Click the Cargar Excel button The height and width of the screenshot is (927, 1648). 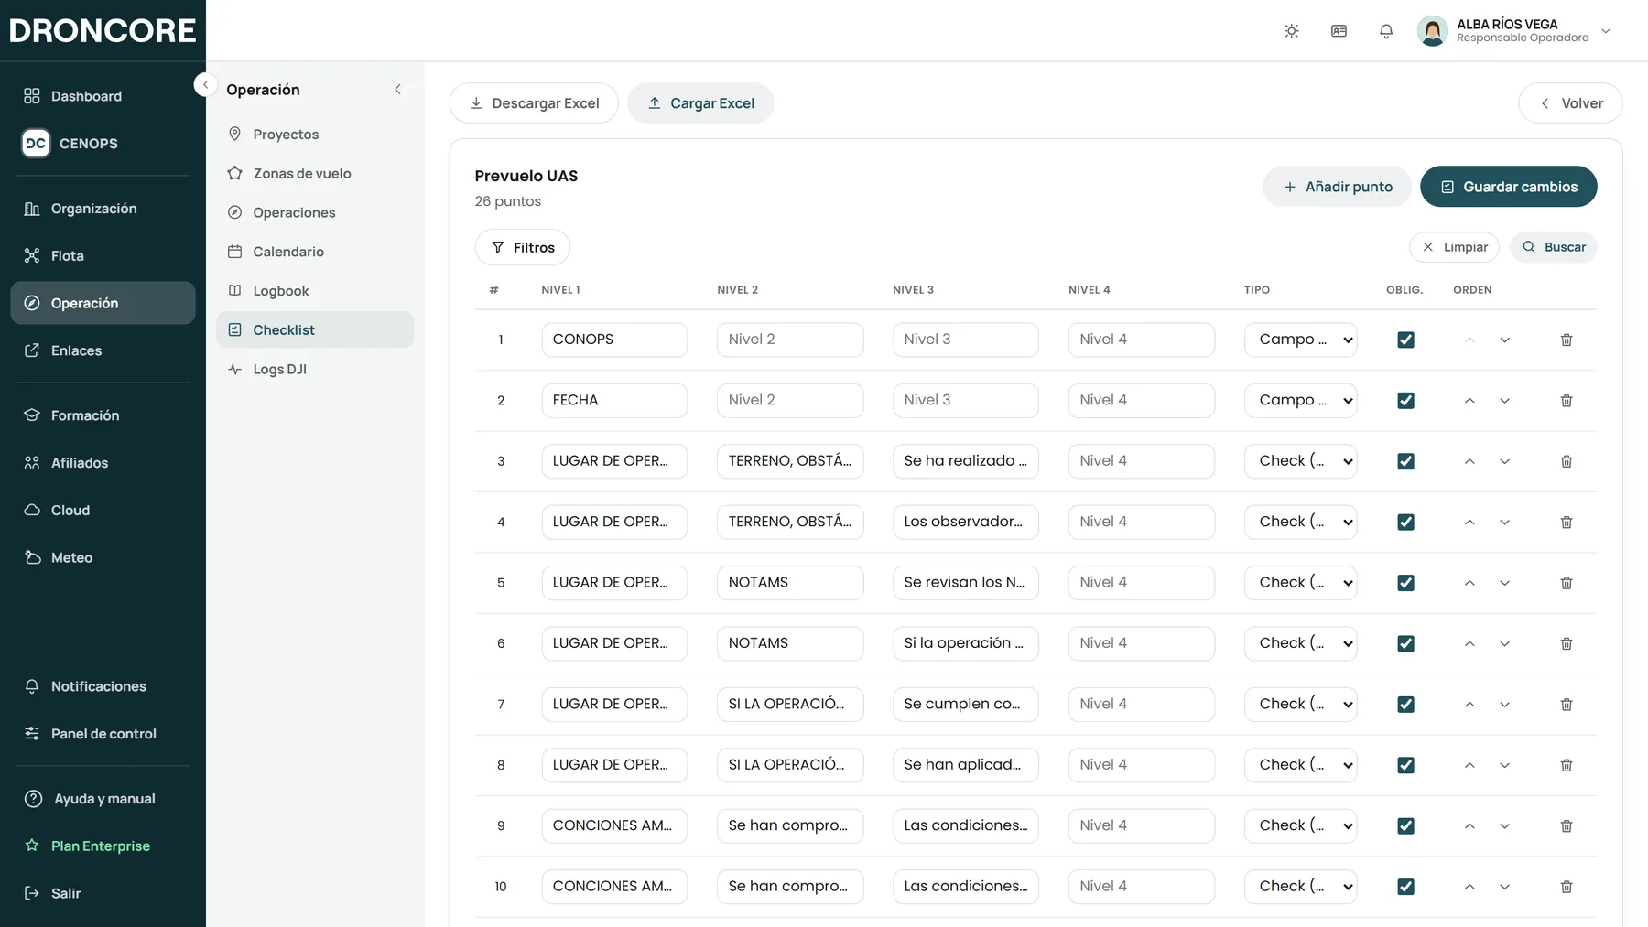pyautogui.click(x=701, y=103)
